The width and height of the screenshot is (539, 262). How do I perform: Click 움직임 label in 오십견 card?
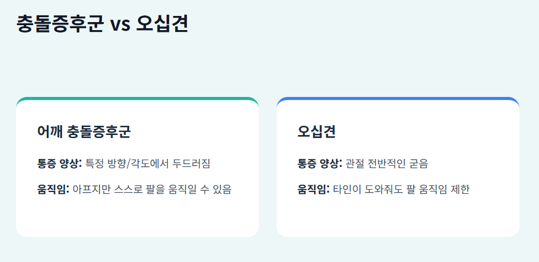314,189
